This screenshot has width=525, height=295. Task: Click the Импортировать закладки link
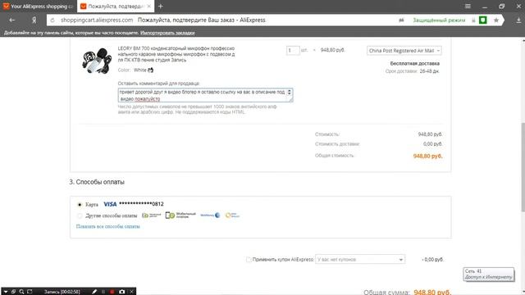click(167, 33)
